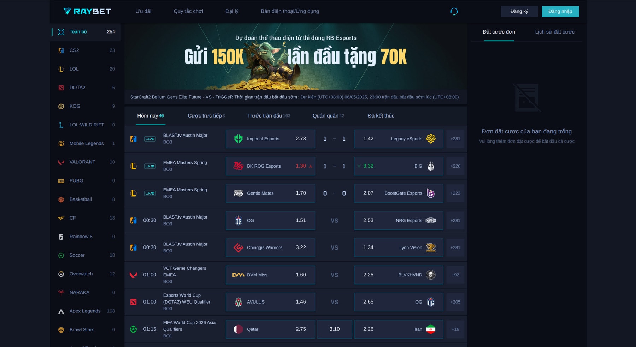The height and width of the screenshot is (347, 636).
Task: Switch to the Trước trận đấu tab
Action: pyautogui.click(x=269, y=116)
